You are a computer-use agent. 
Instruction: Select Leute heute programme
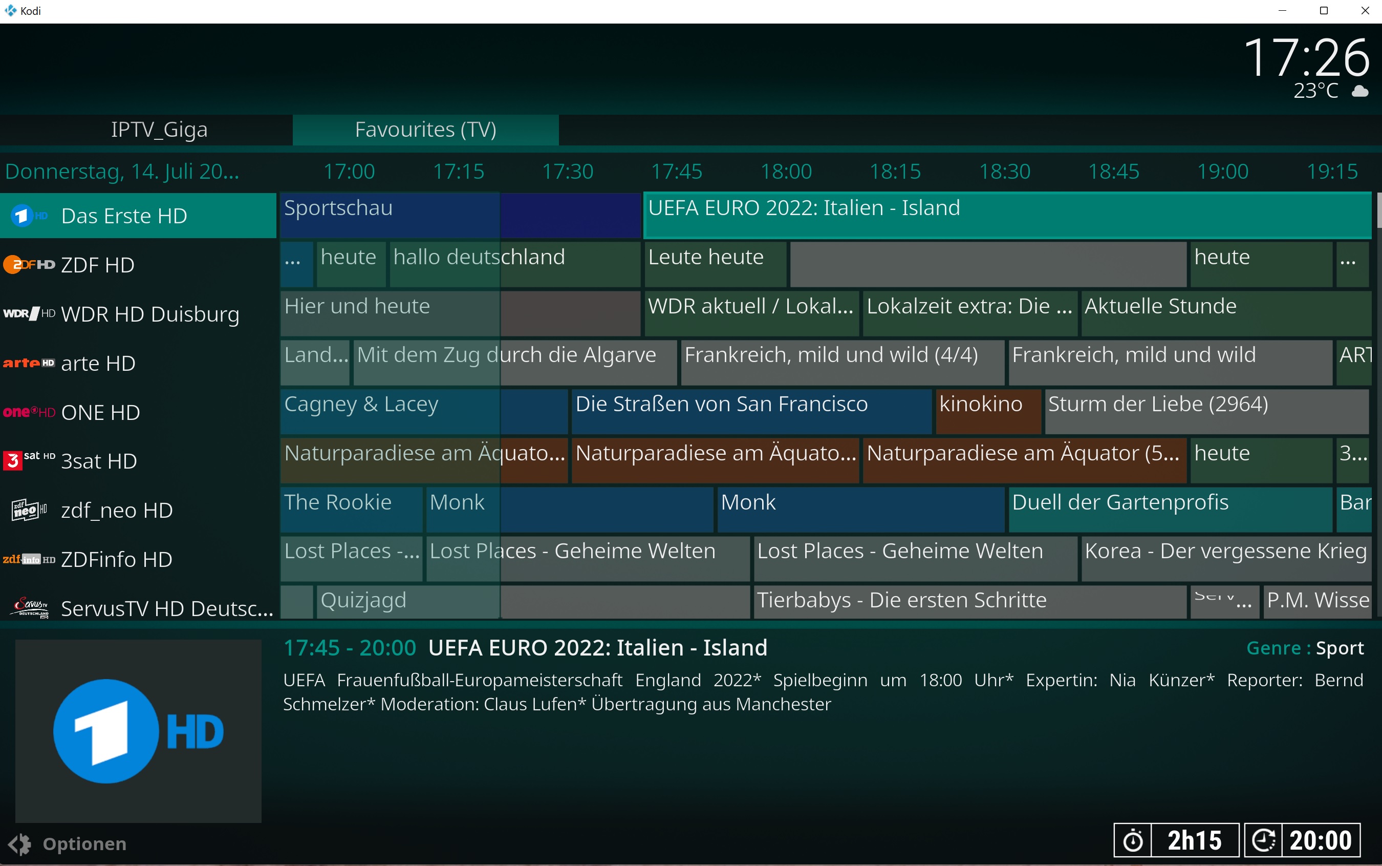pyautogui.click(x=715, y=264)
